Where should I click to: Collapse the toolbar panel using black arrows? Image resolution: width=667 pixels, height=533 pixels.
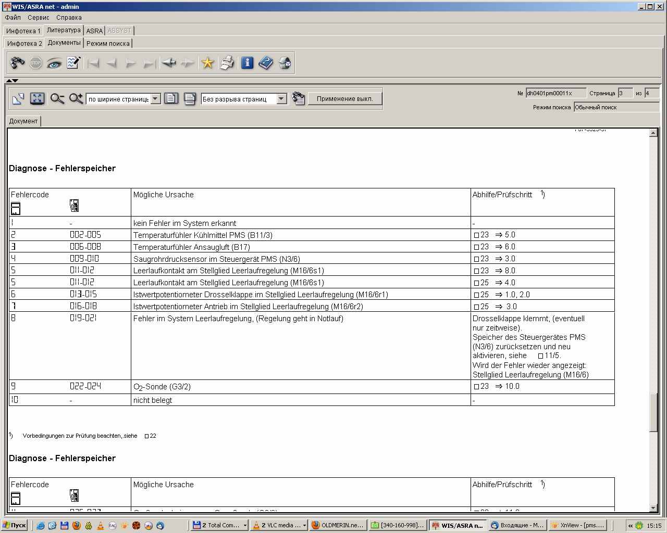pyautogui.click(x=12, y=81)
